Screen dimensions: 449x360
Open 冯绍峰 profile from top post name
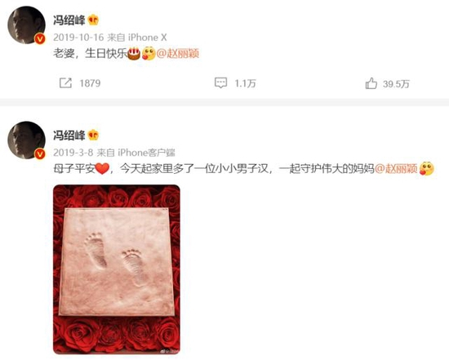[69, 20]
